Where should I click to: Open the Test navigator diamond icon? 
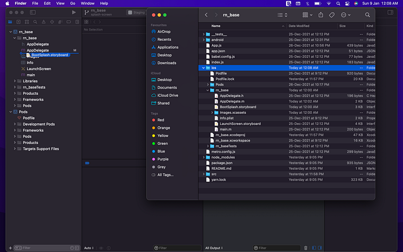click(52, 22)
